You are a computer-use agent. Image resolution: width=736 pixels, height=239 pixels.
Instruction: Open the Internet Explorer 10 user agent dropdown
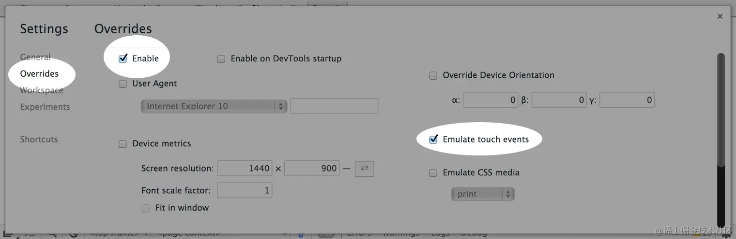pos(214,106)
